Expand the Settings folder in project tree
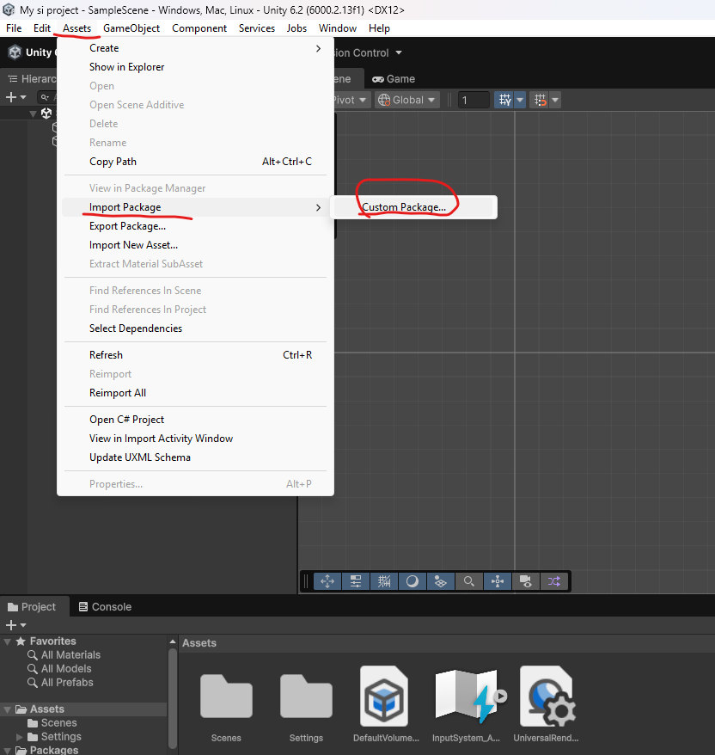The image size is (715, 755). tap(21, 737)
